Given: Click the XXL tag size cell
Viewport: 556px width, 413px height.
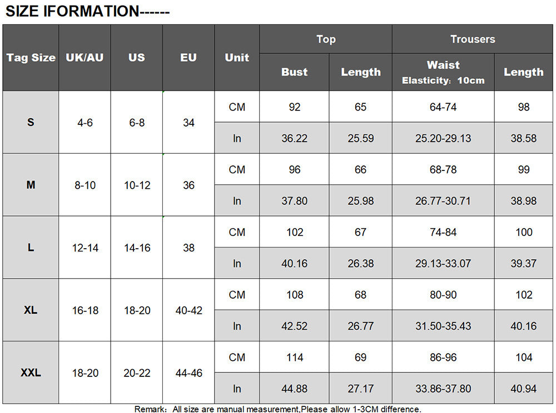Looking at the screenshot, I should 31,372.
